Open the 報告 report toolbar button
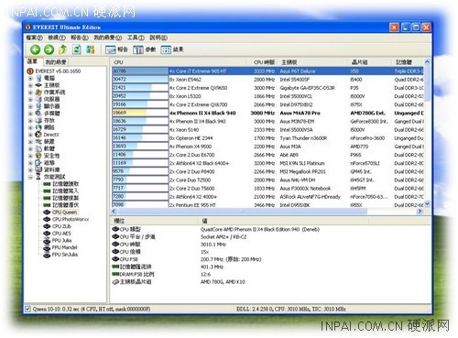 [x=116, y=49]
